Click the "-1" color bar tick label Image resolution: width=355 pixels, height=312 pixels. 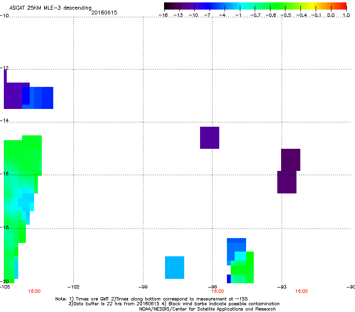[x=238, y=15]
